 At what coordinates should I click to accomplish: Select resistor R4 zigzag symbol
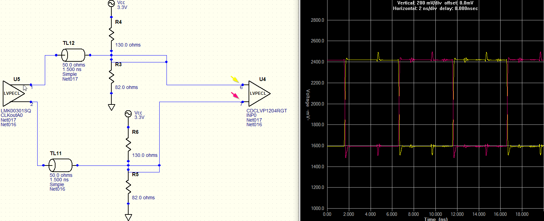click(111, 34)
